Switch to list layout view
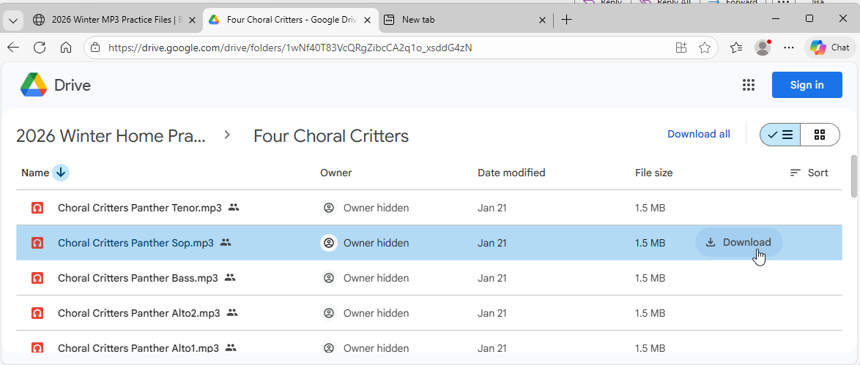This screenshot has height=365, width=860. pos(780,135)
